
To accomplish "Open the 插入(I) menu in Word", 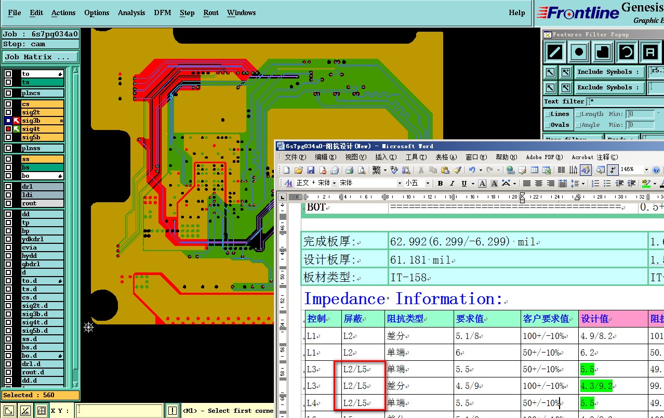I will [385, 157].
